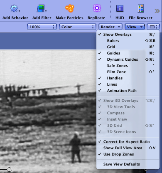Open the view layout icon popup
The width and height of the screenshot is (162, 173).
click(x=153, y=27)
